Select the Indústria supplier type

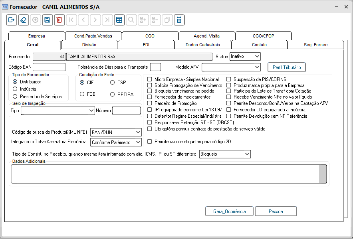point(15,89)
